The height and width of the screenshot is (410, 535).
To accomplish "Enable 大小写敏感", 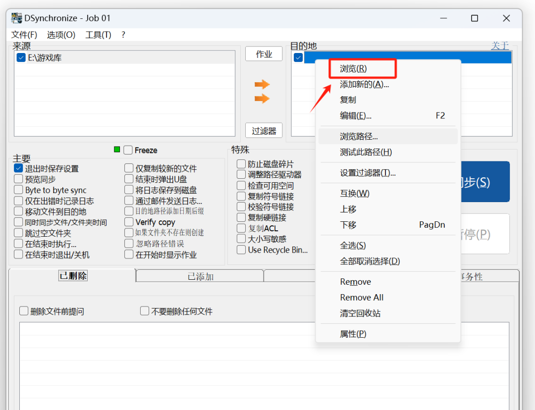I will [241, 239].
